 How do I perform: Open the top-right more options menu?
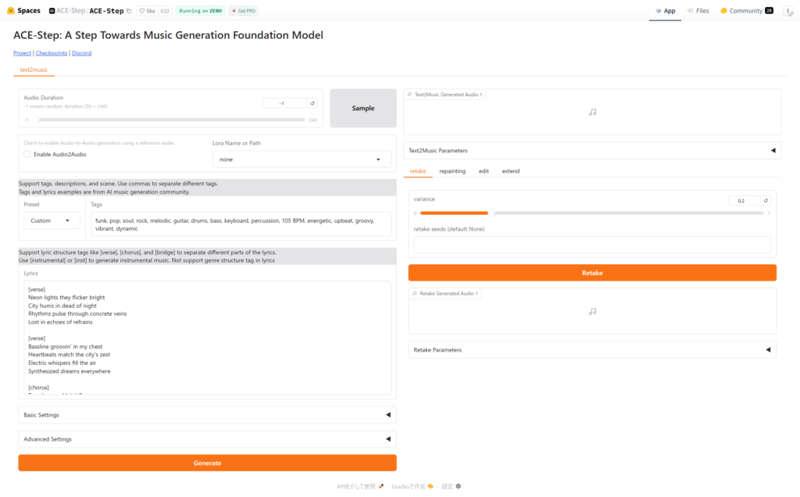coord(787,11)
